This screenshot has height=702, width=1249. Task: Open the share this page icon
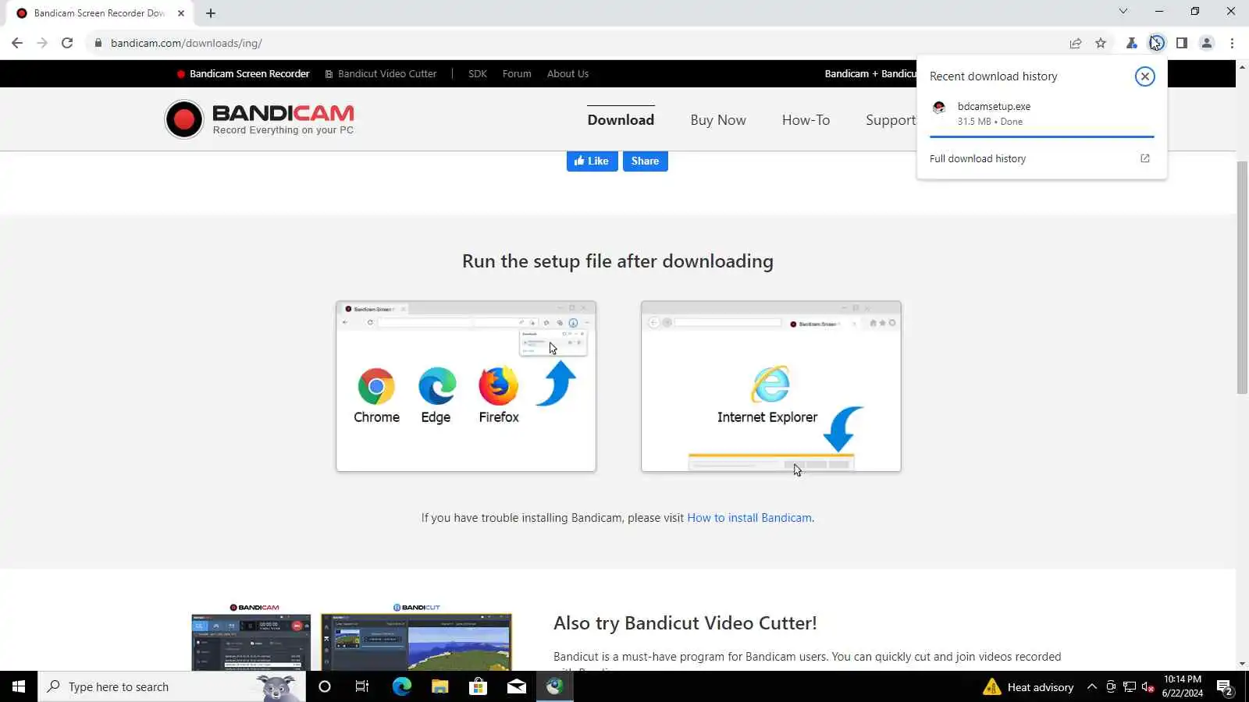pos(1076,43)
